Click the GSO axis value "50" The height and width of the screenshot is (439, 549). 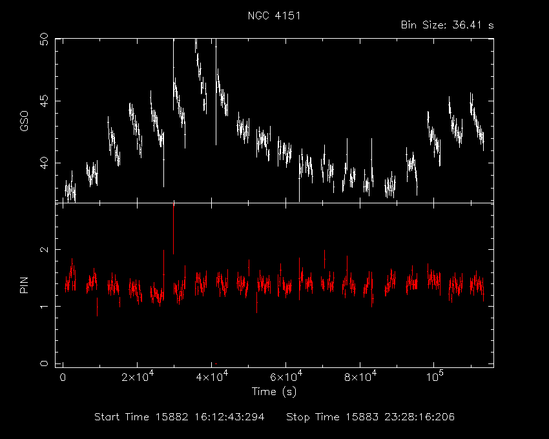(x=44, y=39)
